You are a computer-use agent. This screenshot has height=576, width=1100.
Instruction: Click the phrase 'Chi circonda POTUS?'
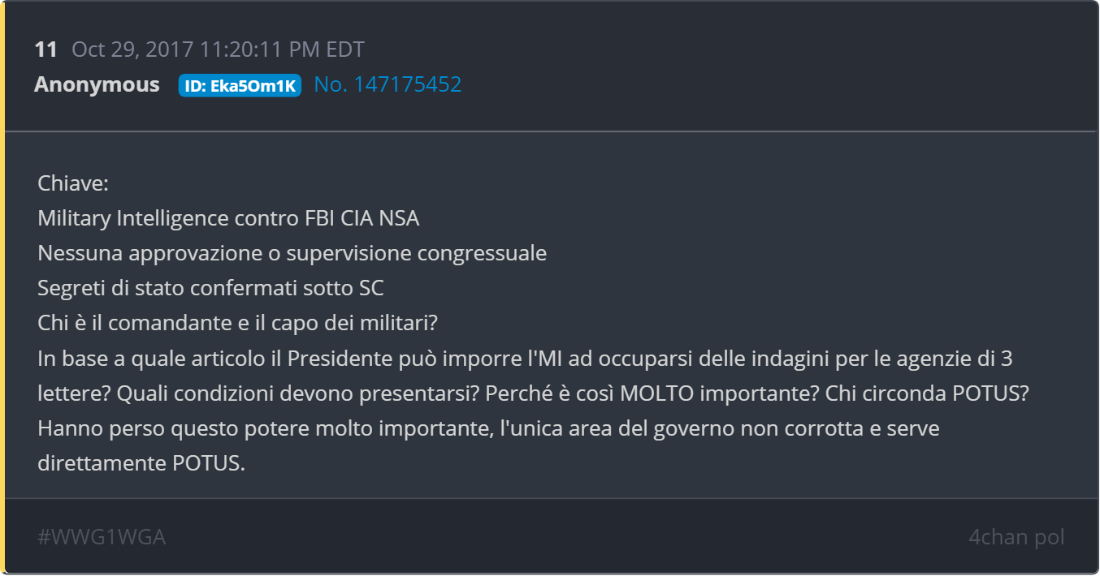[928, 393]
